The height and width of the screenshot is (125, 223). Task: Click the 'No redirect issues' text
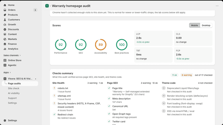(67, 118)
